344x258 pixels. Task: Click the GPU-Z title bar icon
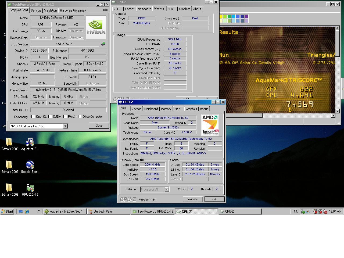9,5
